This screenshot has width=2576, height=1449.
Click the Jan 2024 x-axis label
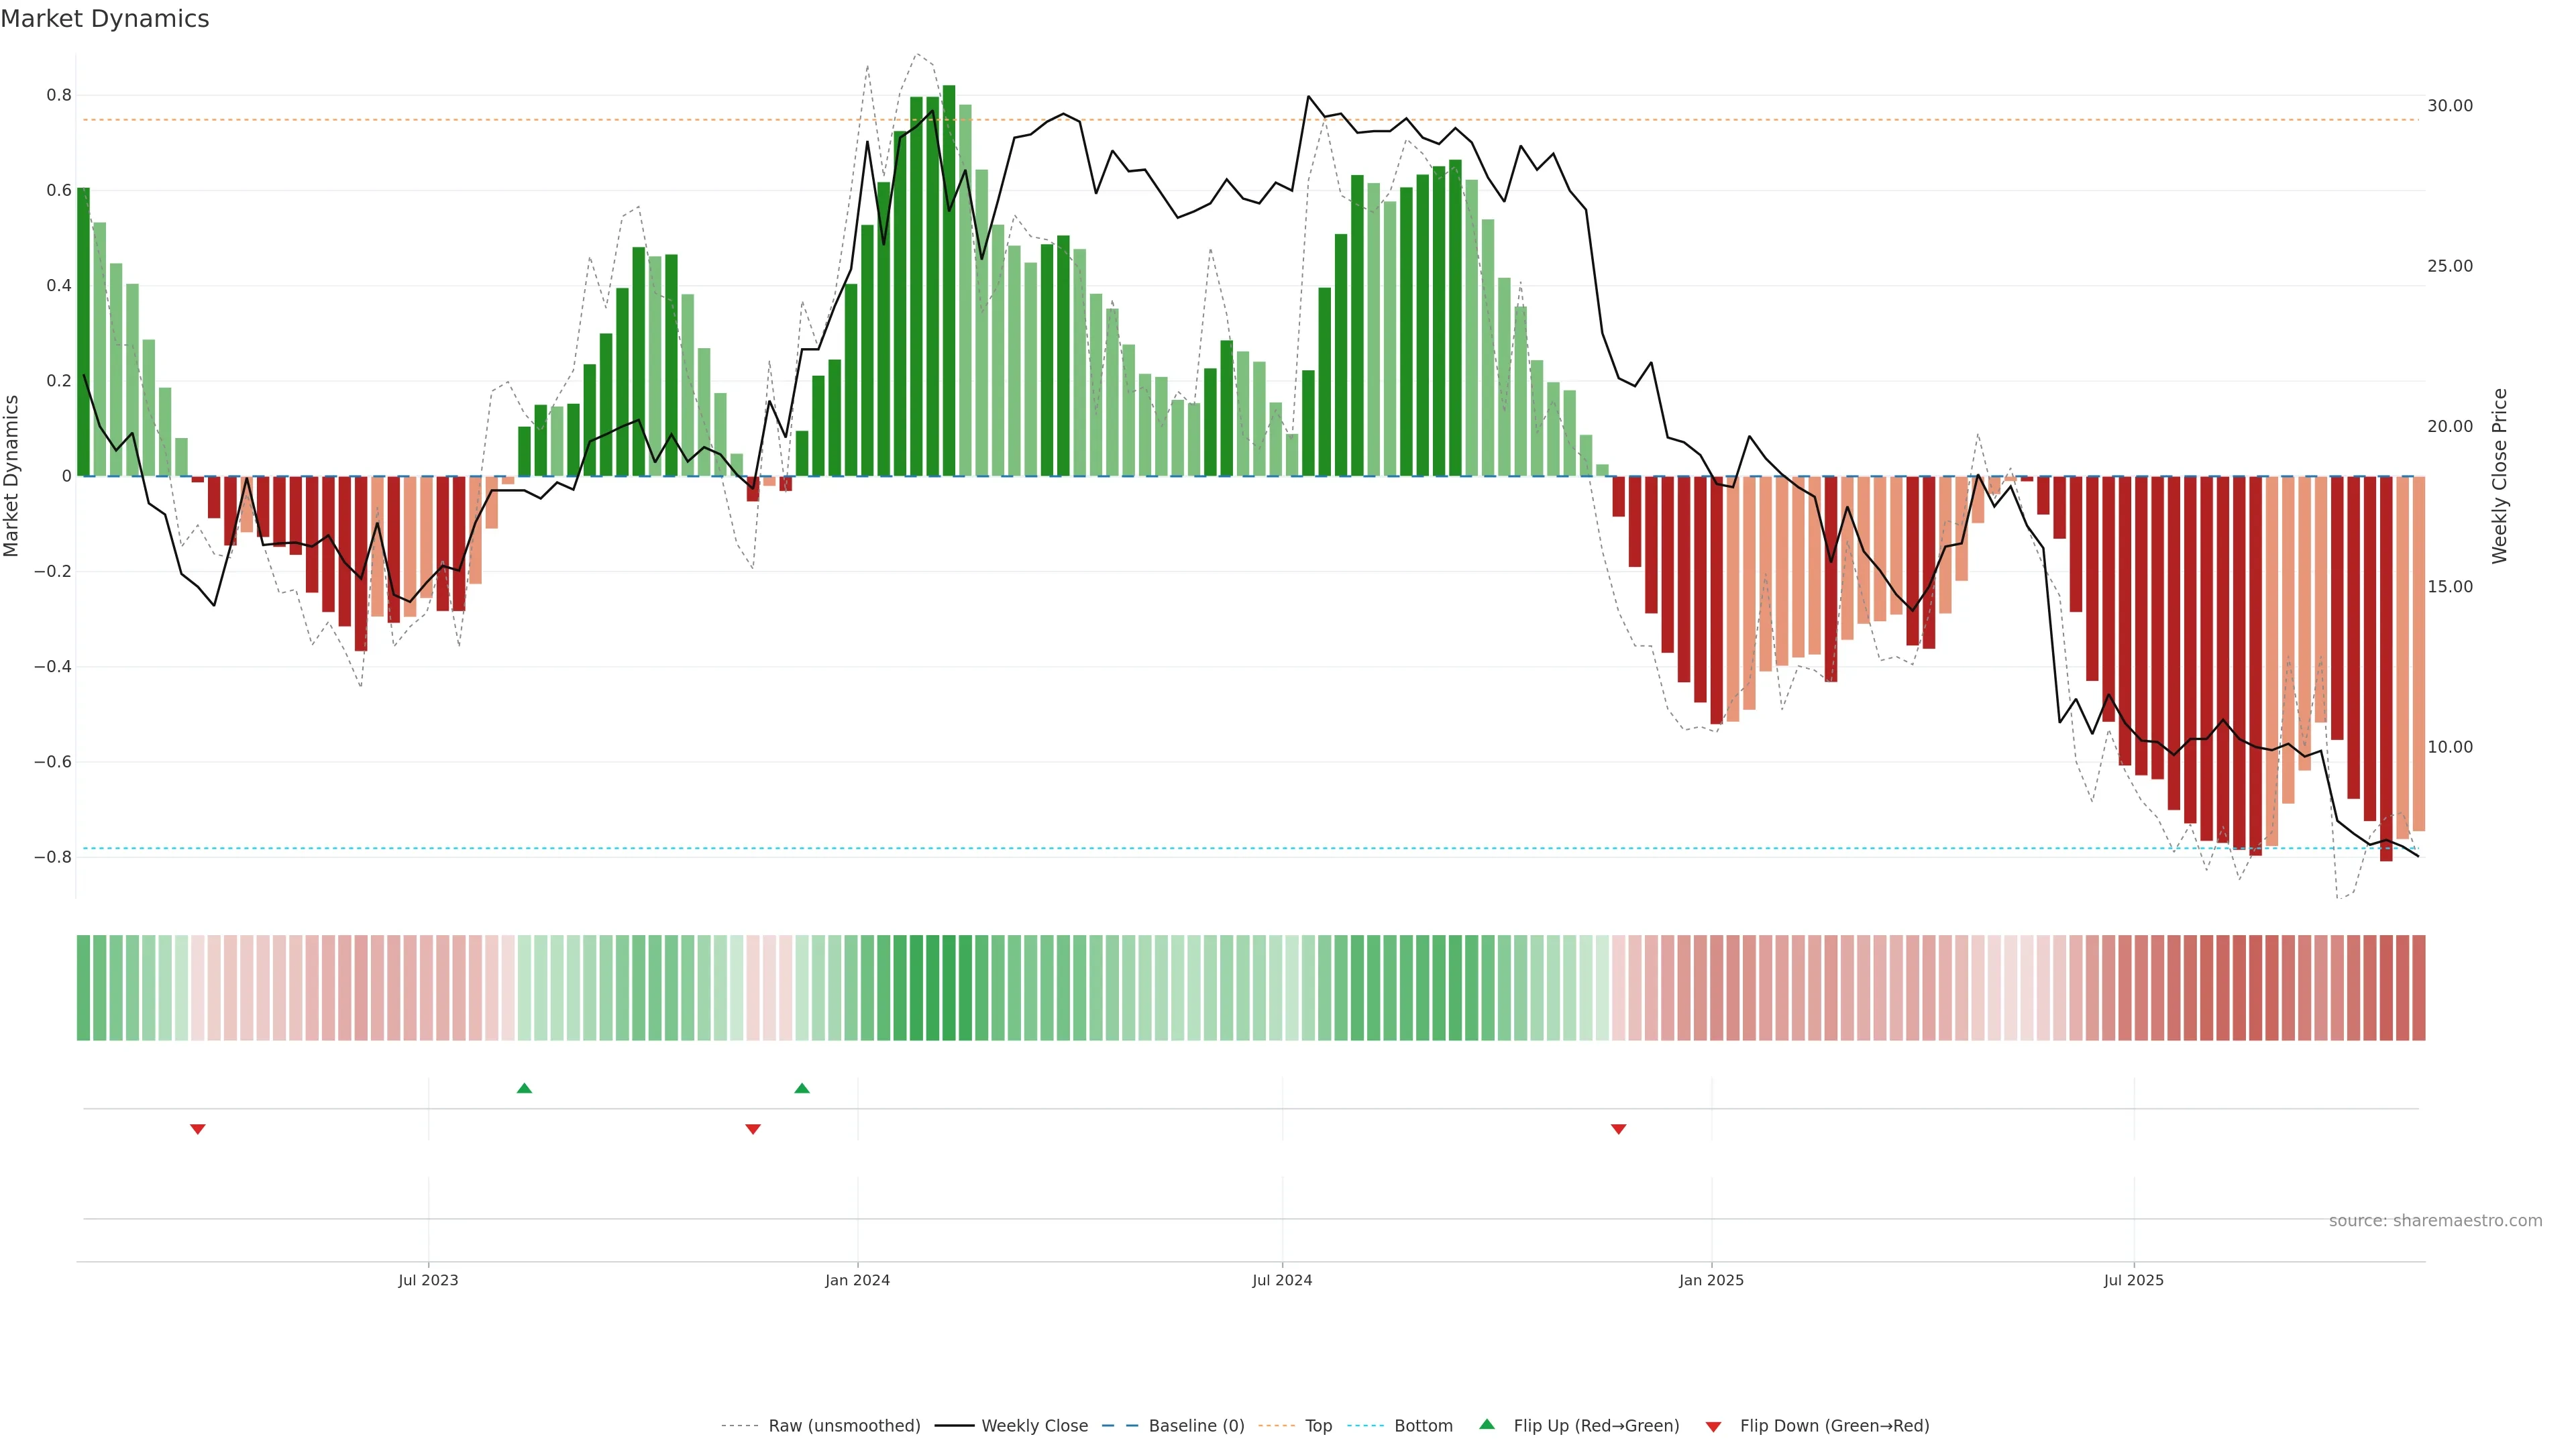pos(857,1280)
